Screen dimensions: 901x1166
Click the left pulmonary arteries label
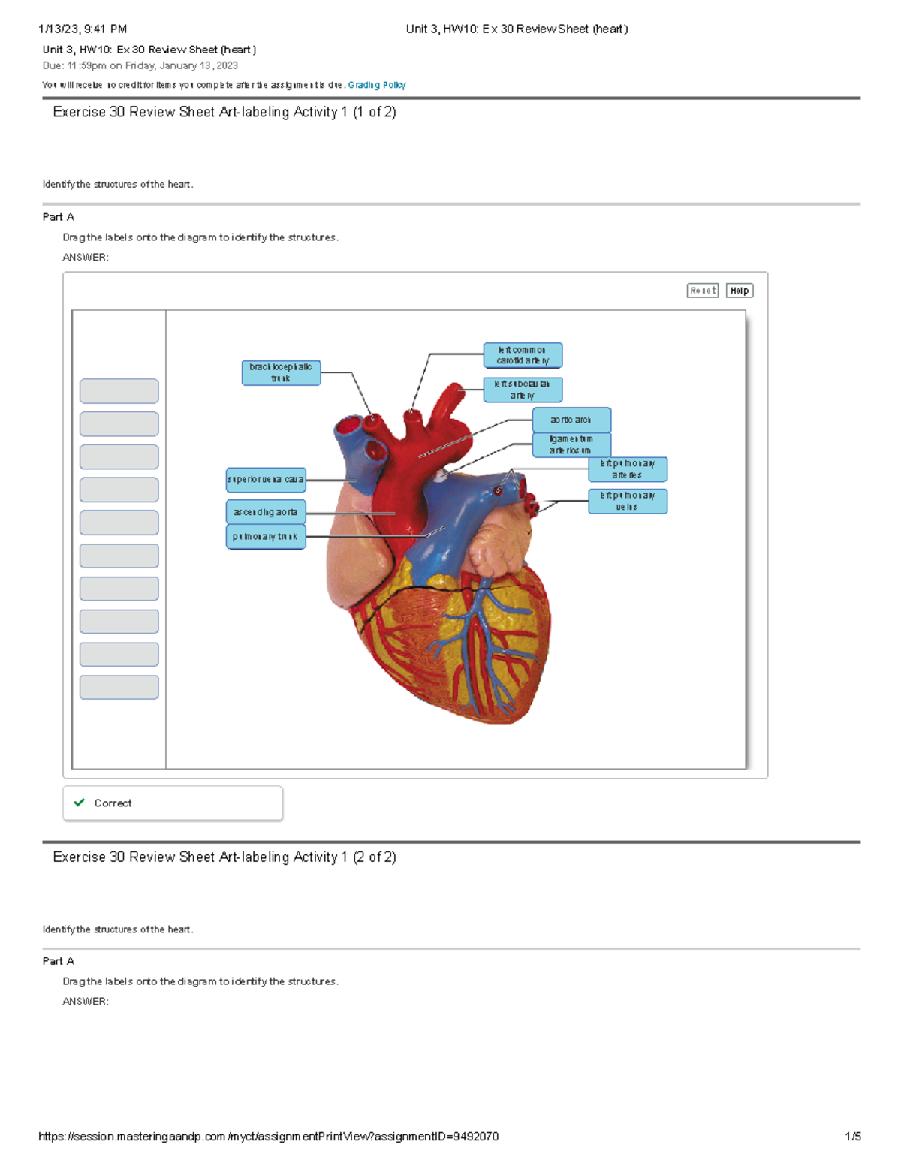pos(628,469)
